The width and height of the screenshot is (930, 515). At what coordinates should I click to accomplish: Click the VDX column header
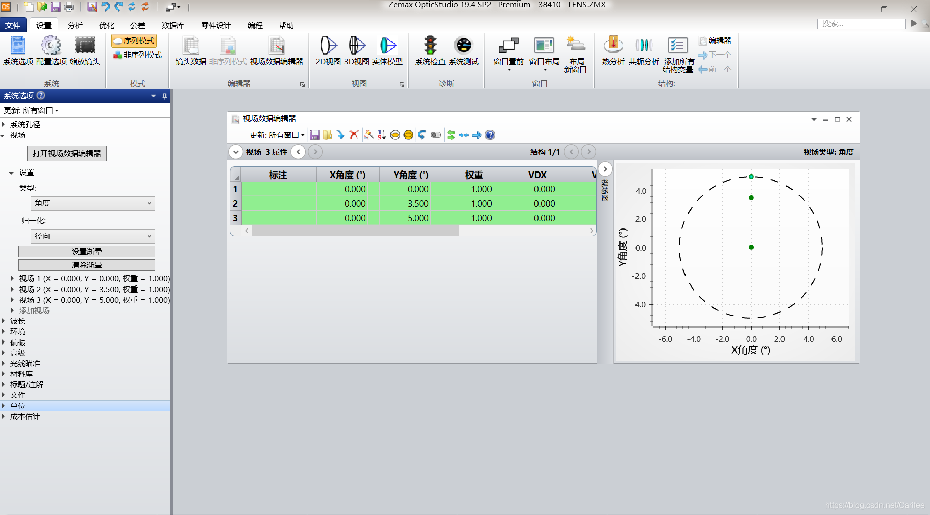tap(537, 175)
